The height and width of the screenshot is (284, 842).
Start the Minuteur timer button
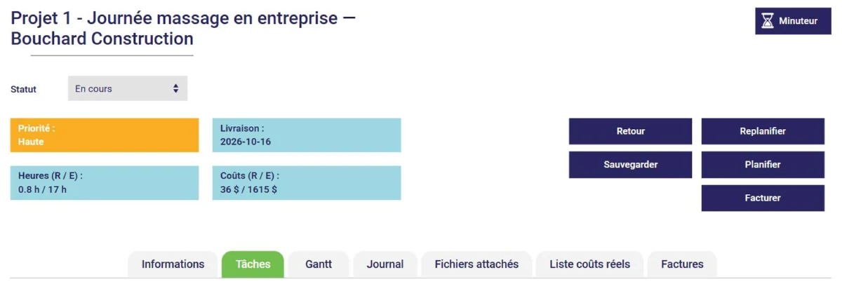coord(793,21)
